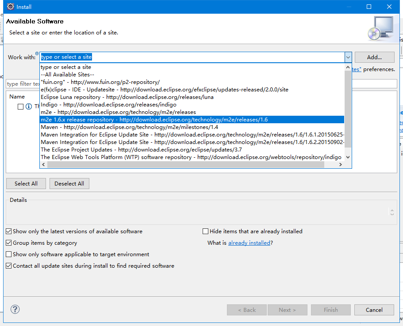The image size is (403, 326).
Task: Toggle Show only the latest versions checkbox
Action: 9,231
